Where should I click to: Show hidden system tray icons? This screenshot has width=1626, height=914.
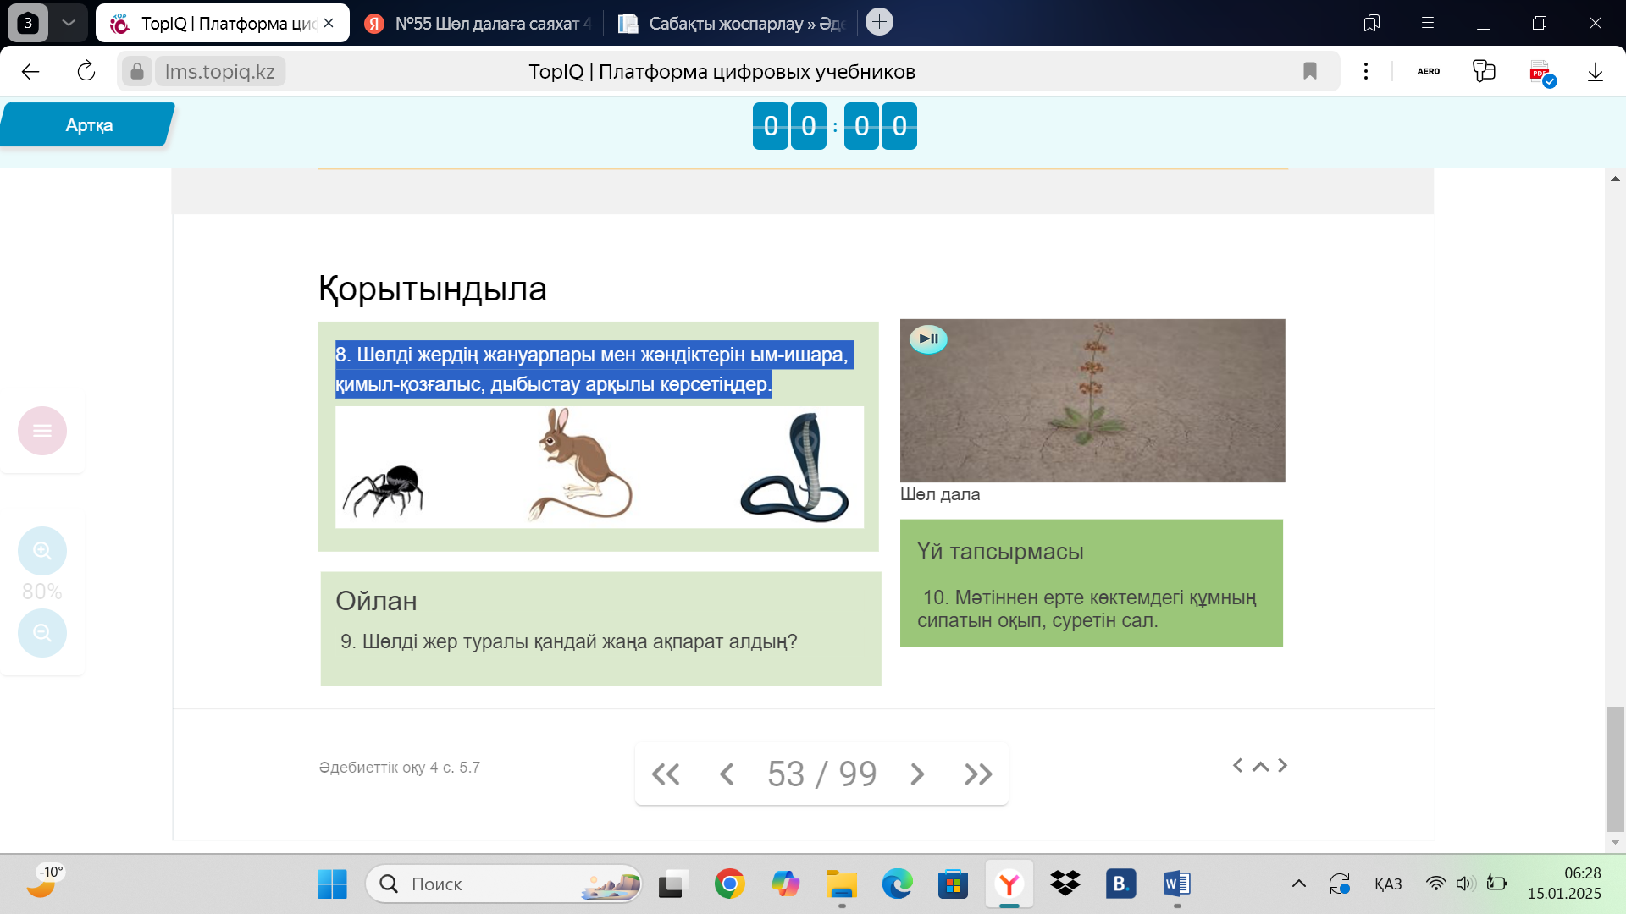coord(1298,884)
